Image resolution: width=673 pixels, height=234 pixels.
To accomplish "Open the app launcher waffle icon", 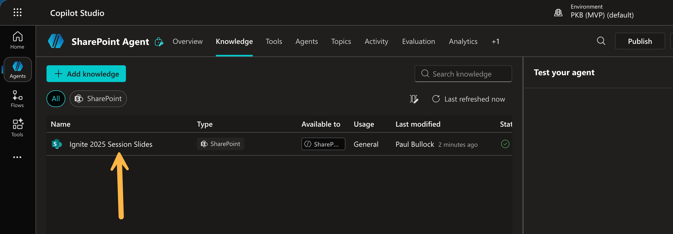I will pos(18,12).
